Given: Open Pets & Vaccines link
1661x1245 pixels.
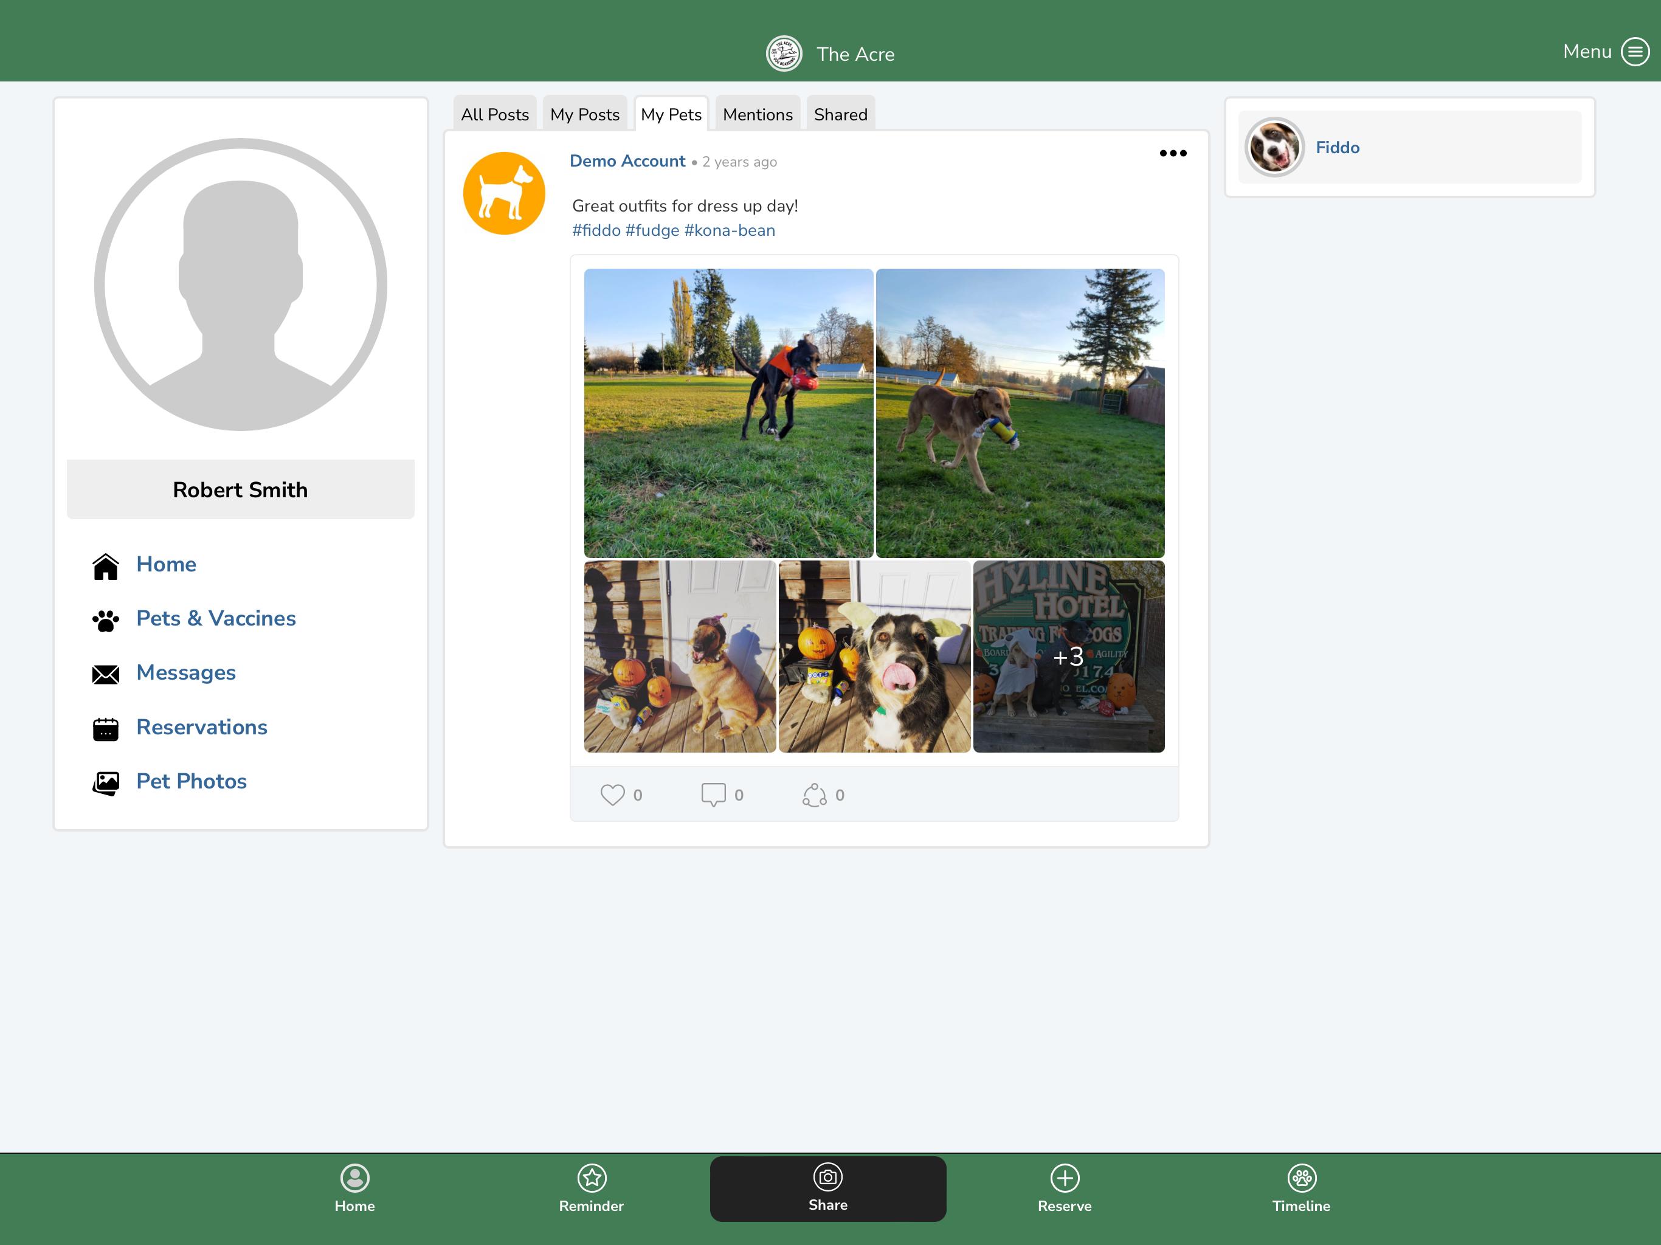Looking at the screenshot, I should click(216, 618).
